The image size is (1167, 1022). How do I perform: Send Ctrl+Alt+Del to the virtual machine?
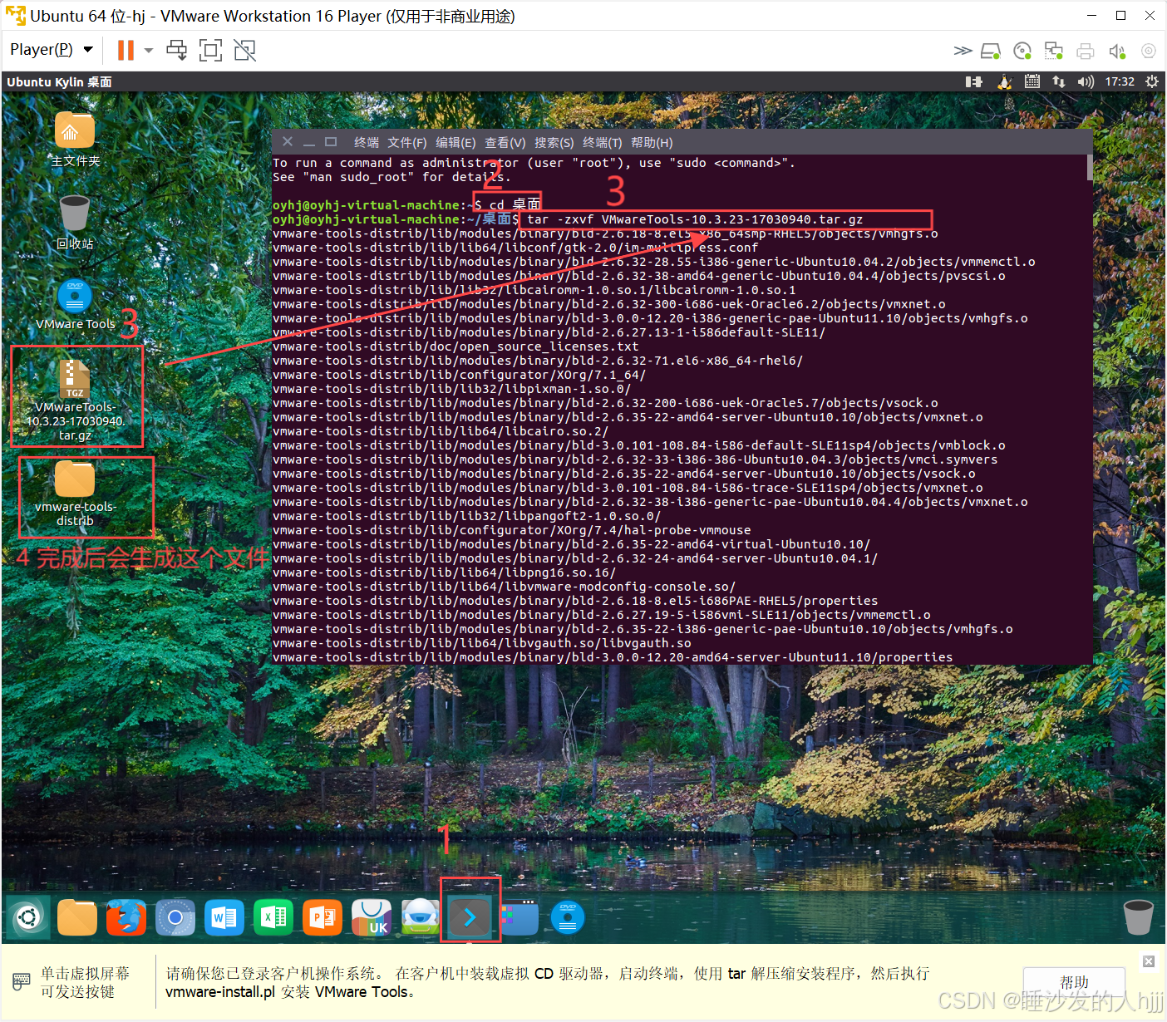point(177,50)
